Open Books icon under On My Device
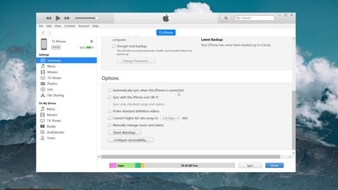338x190 pixels. pyautogui.click(x=43, y=127)
